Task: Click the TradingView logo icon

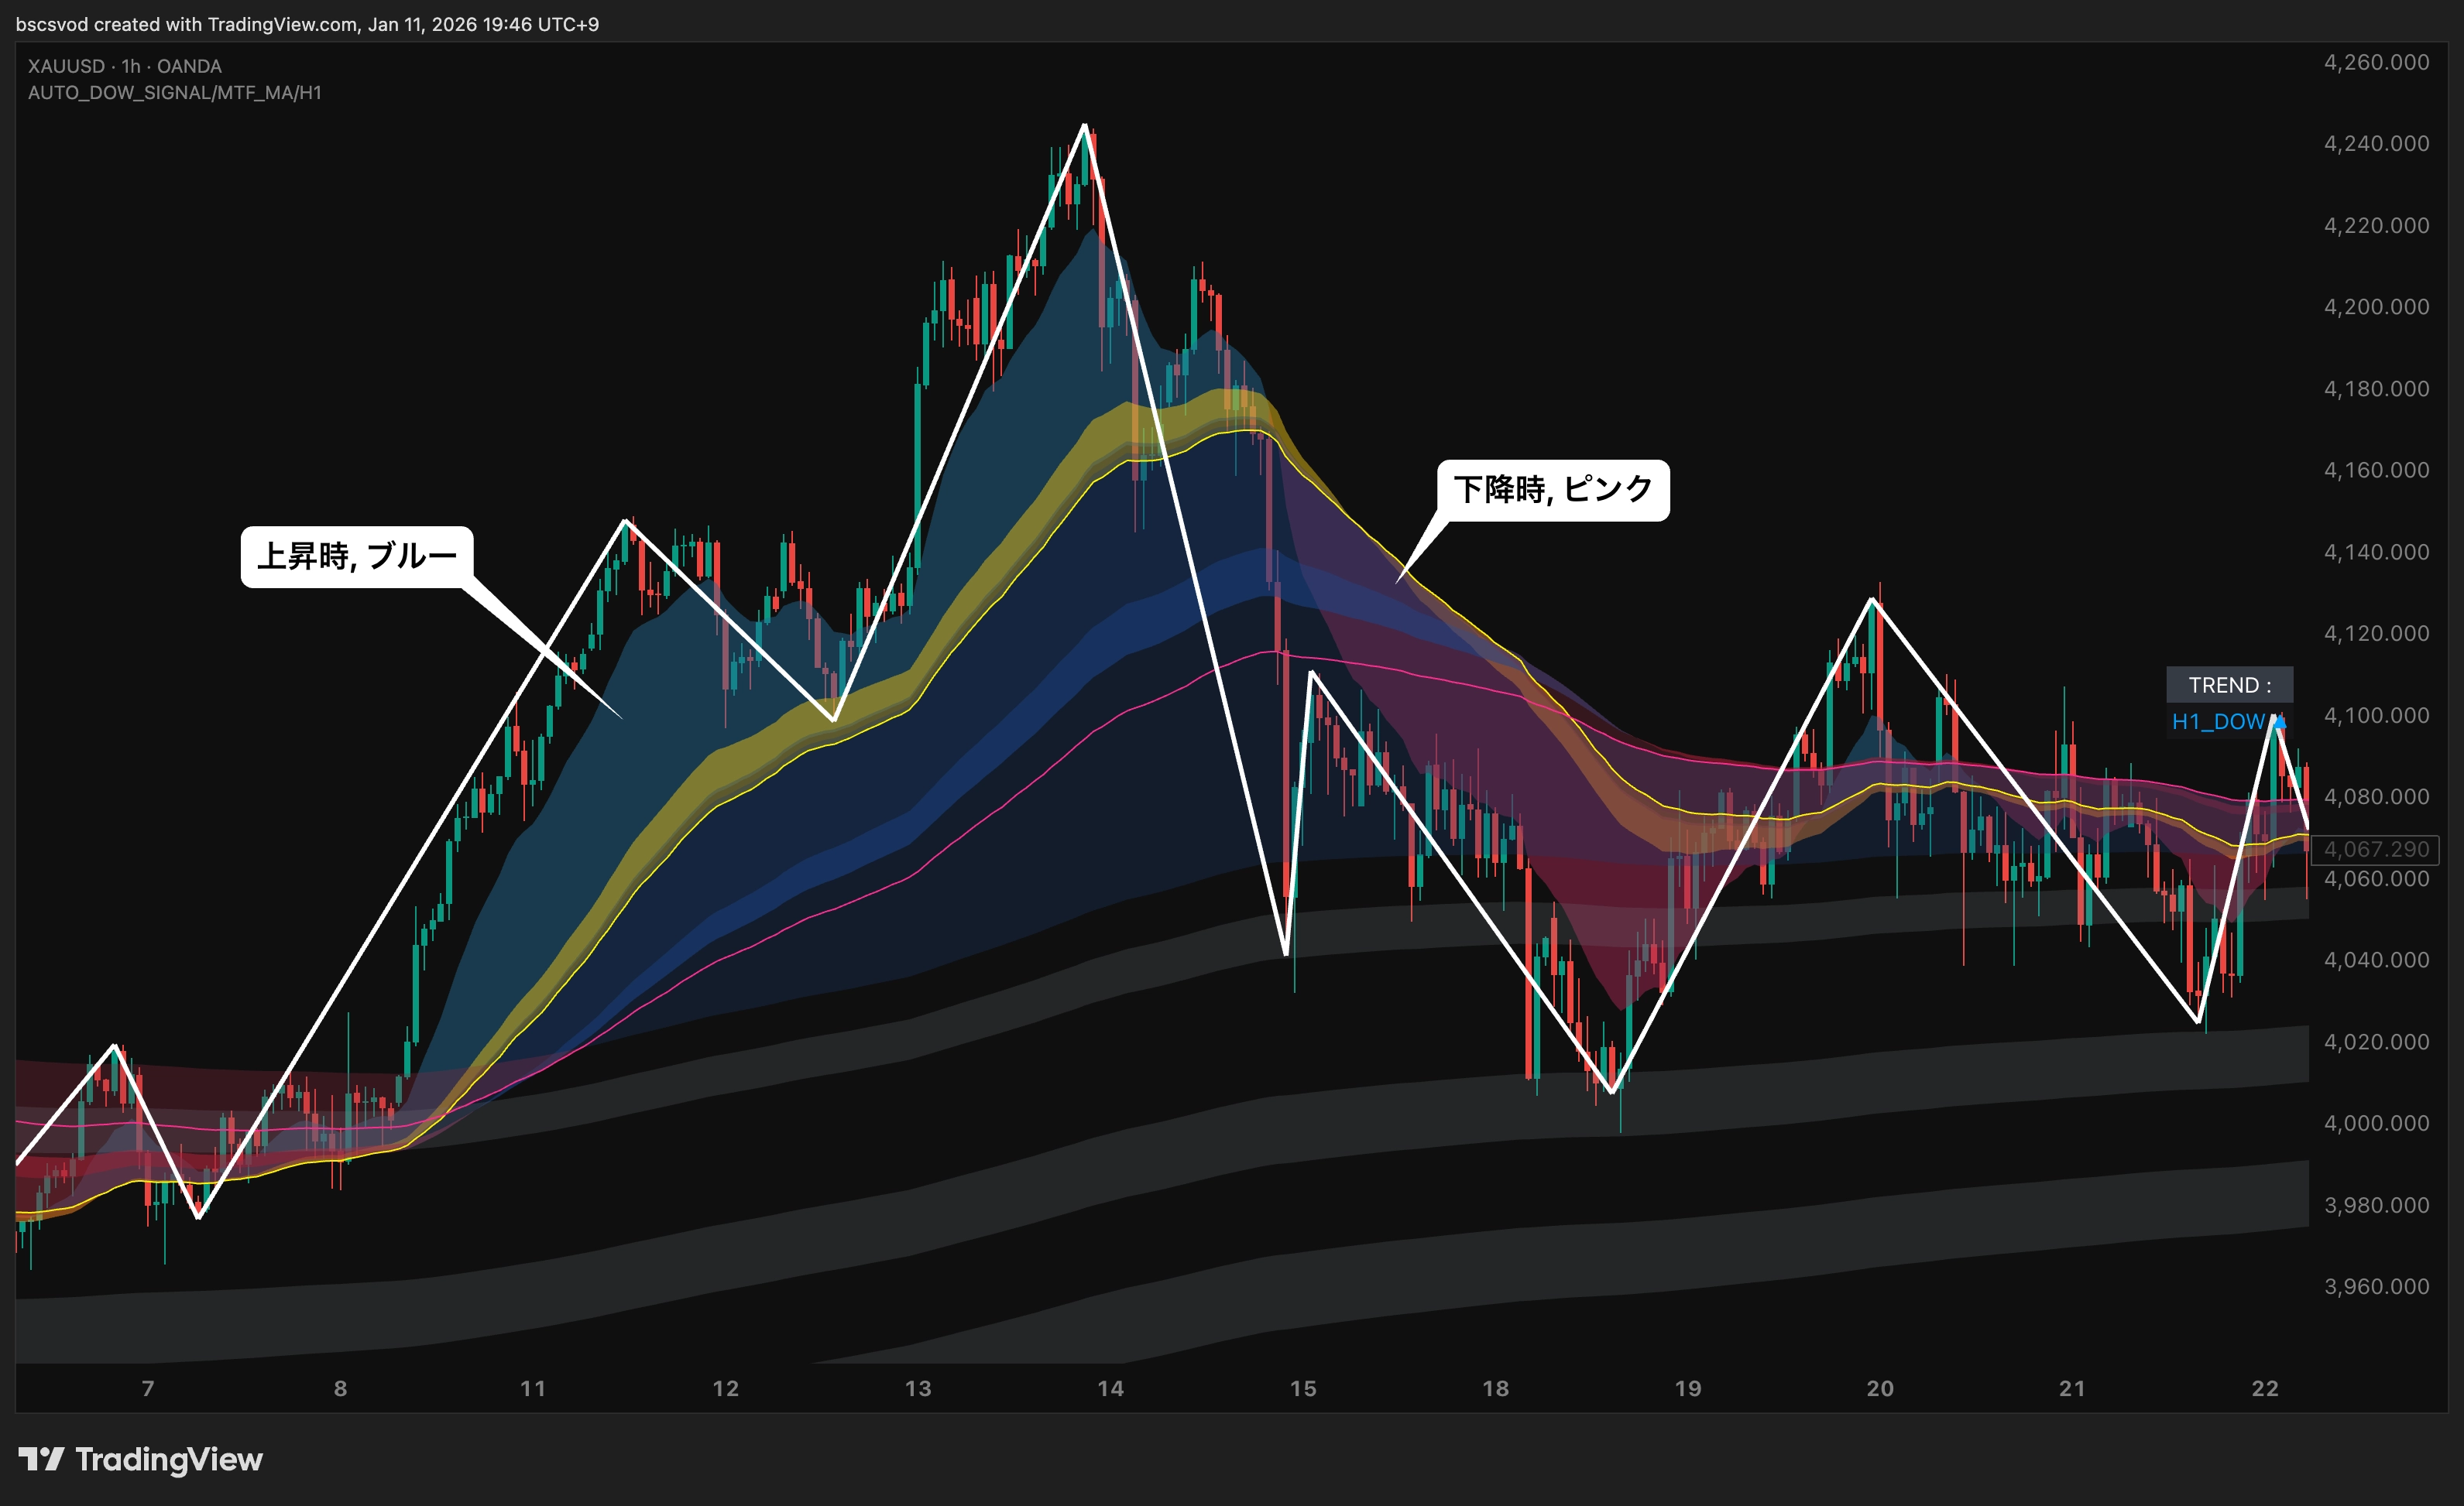Action: coord(41,1459)
